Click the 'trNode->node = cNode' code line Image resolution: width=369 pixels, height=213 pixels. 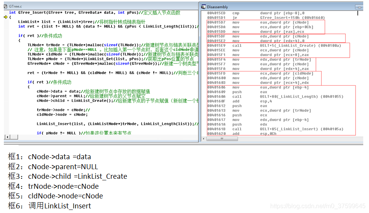[x=63, y=110]
